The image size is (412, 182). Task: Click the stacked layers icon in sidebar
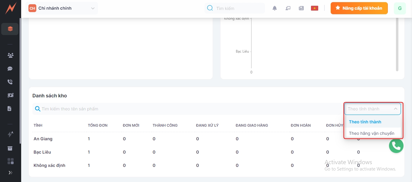10,29
